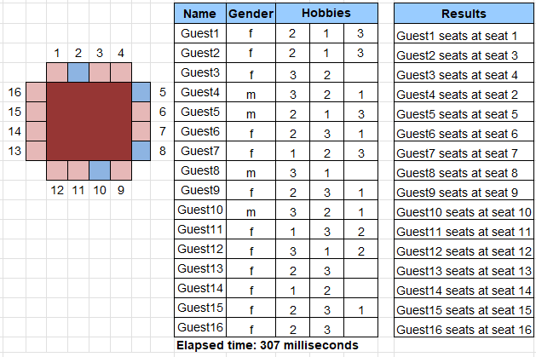Select the Hobbies header cell

pyautogui.click(x=326, y=14)
